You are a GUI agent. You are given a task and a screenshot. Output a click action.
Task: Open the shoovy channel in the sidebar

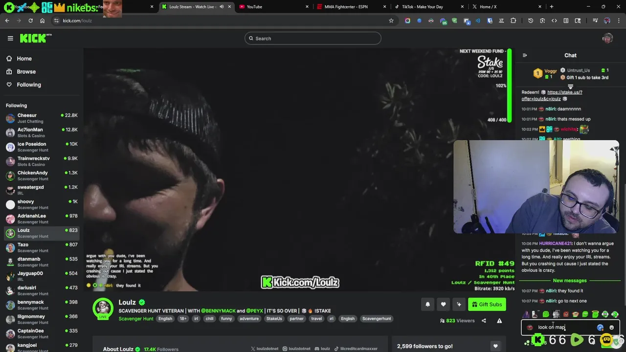(42, 204)
